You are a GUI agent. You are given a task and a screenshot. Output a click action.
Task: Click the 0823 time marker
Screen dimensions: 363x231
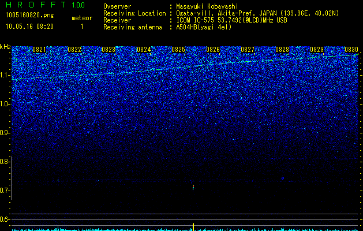pyautogui.click(x=108, y=50)
